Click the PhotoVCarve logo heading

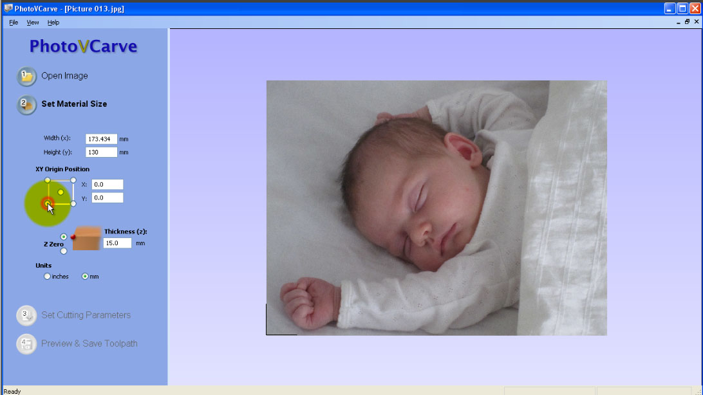84,46
